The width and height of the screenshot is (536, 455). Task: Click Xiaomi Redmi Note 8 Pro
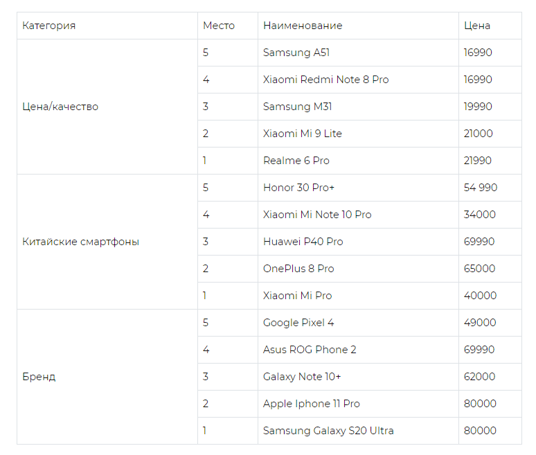tap(358, 80)
